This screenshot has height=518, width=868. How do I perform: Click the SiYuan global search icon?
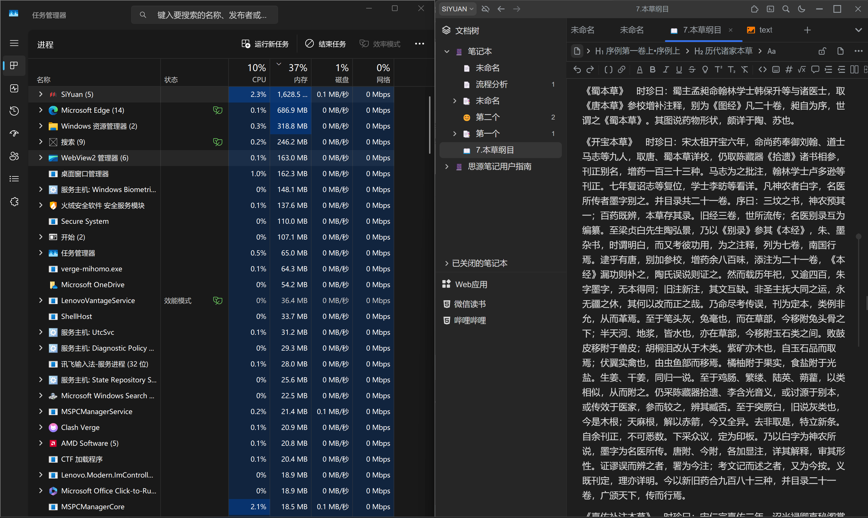tap(786, 9)
